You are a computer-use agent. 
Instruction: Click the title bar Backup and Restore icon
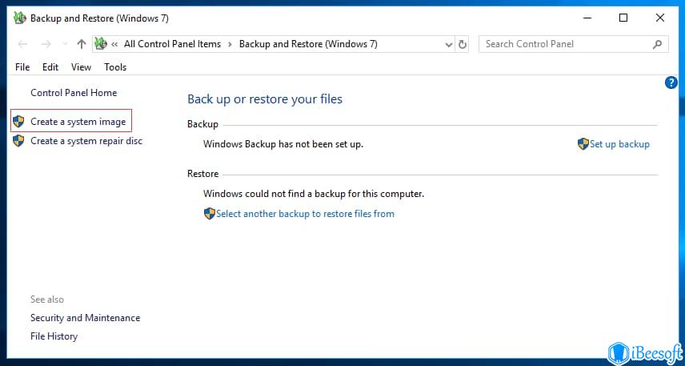pos(20,18)
